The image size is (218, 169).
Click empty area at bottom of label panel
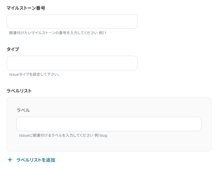109,145
